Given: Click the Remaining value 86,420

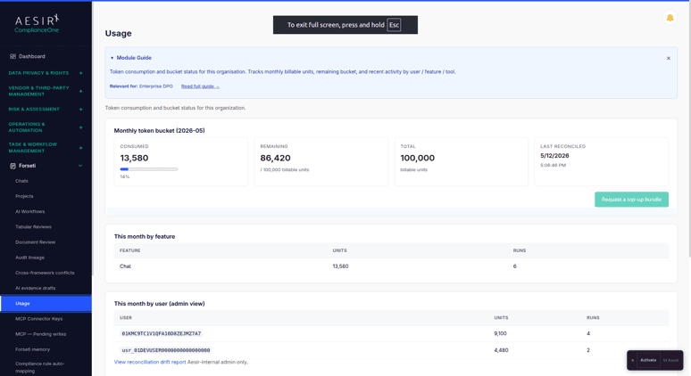Looking at the screenshot, I should [275, 158].
